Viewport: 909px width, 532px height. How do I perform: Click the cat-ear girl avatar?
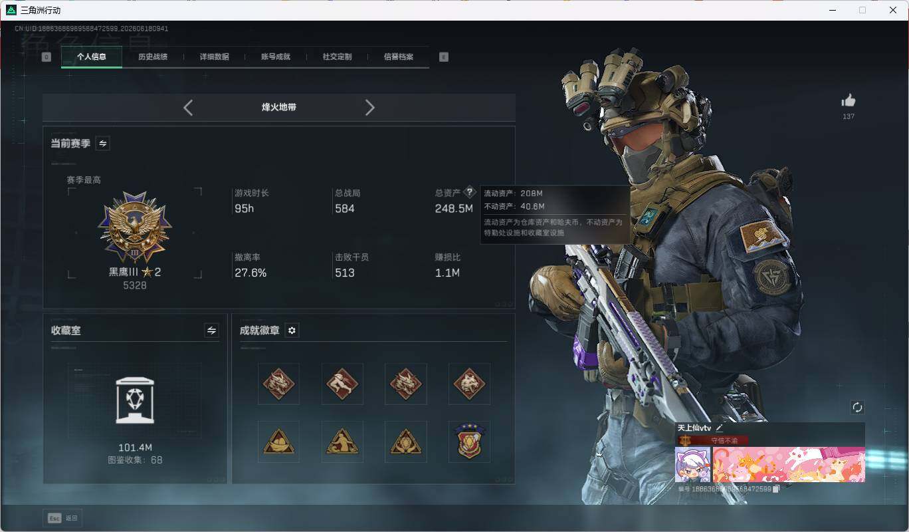click(693, 464)
